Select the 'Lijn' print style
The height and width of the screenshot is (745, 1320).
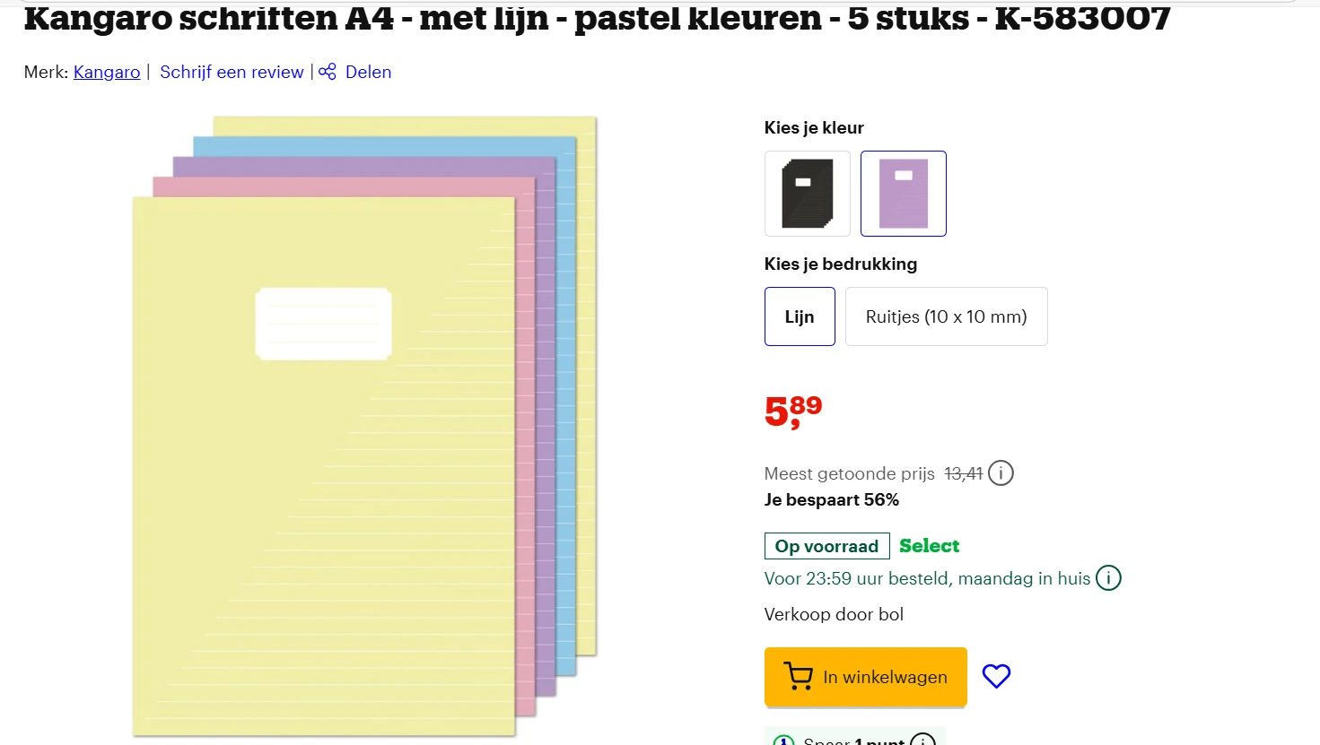pos(799,316)
